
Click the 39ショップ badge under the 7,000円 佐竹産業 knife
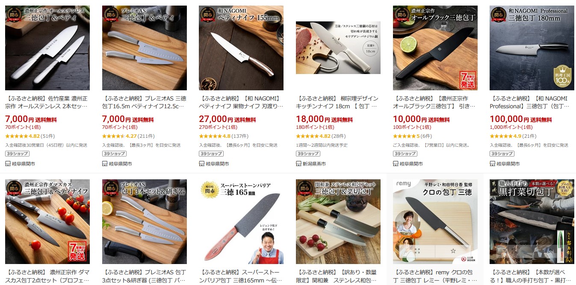point(15,154)
